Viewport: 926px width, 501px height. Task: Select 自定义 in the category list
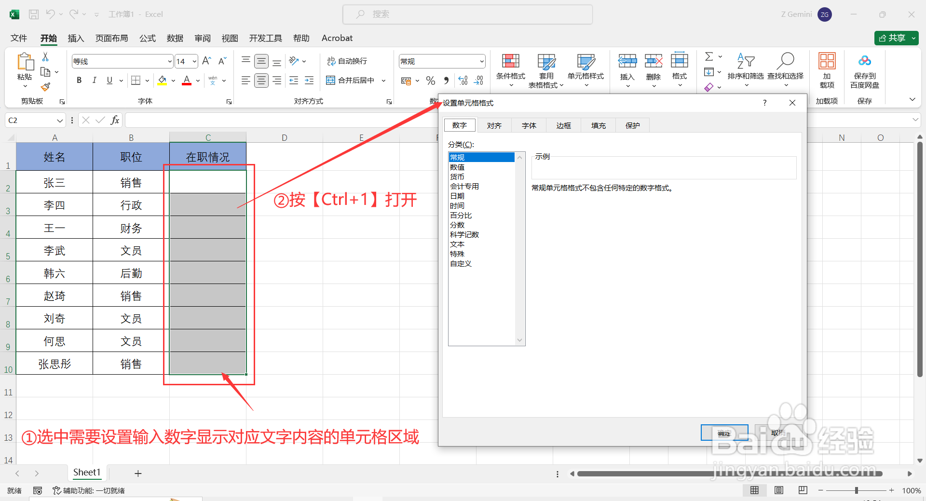click(x=460, y=263)
